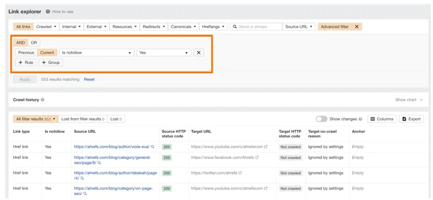Select the Lost 0 tab
Viewport: 433px width, 200px height.
click(x=116, y=119)
